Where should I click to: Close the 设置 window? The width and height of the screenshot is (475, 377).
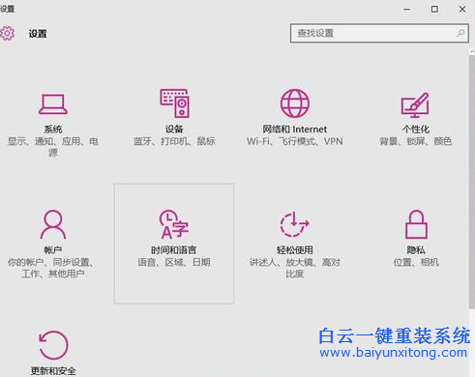click(462, 9)
